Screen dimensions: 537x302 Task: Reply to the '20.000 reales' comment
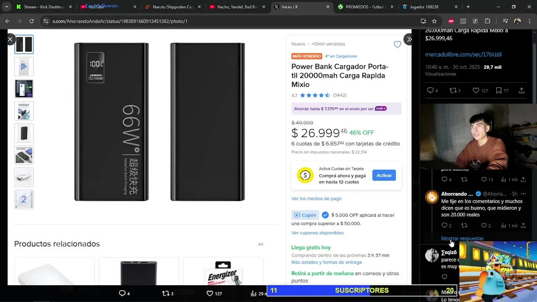click(444, 226)
